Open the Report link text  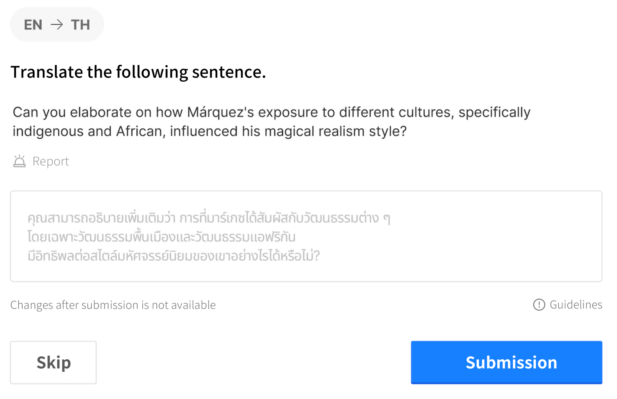51,161
